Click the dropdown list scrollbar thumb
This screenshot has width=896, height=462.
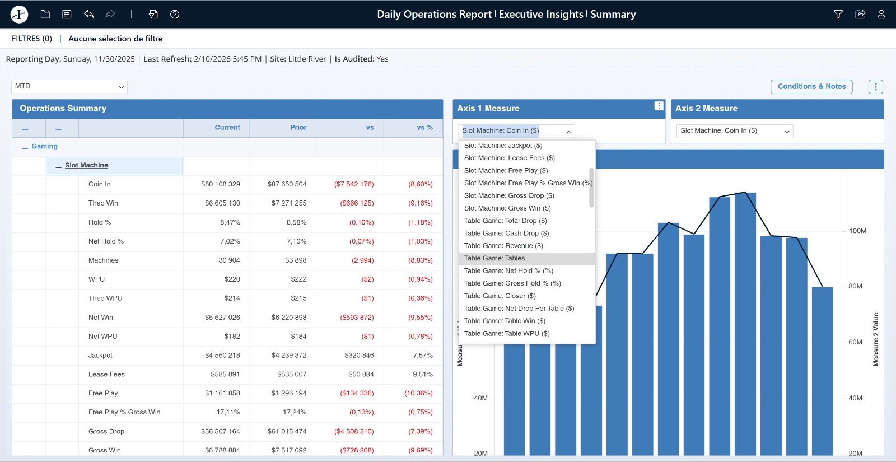click(x=591, y=188)
